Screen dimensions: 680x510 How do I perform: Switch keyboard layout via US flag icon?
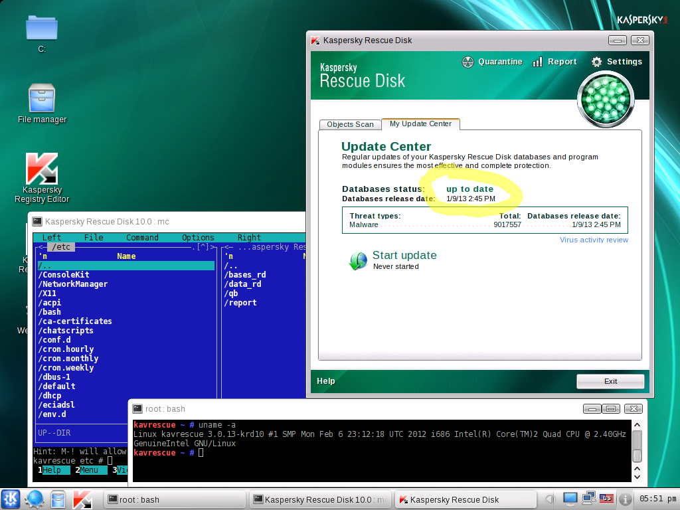(x=606, y=499)
